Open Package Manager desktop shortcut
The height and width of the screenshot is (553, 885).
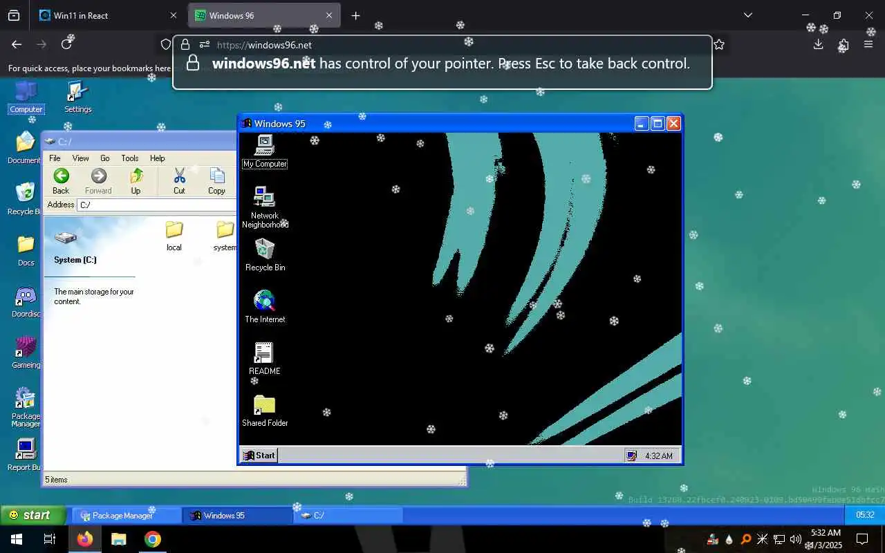(26, 407)
